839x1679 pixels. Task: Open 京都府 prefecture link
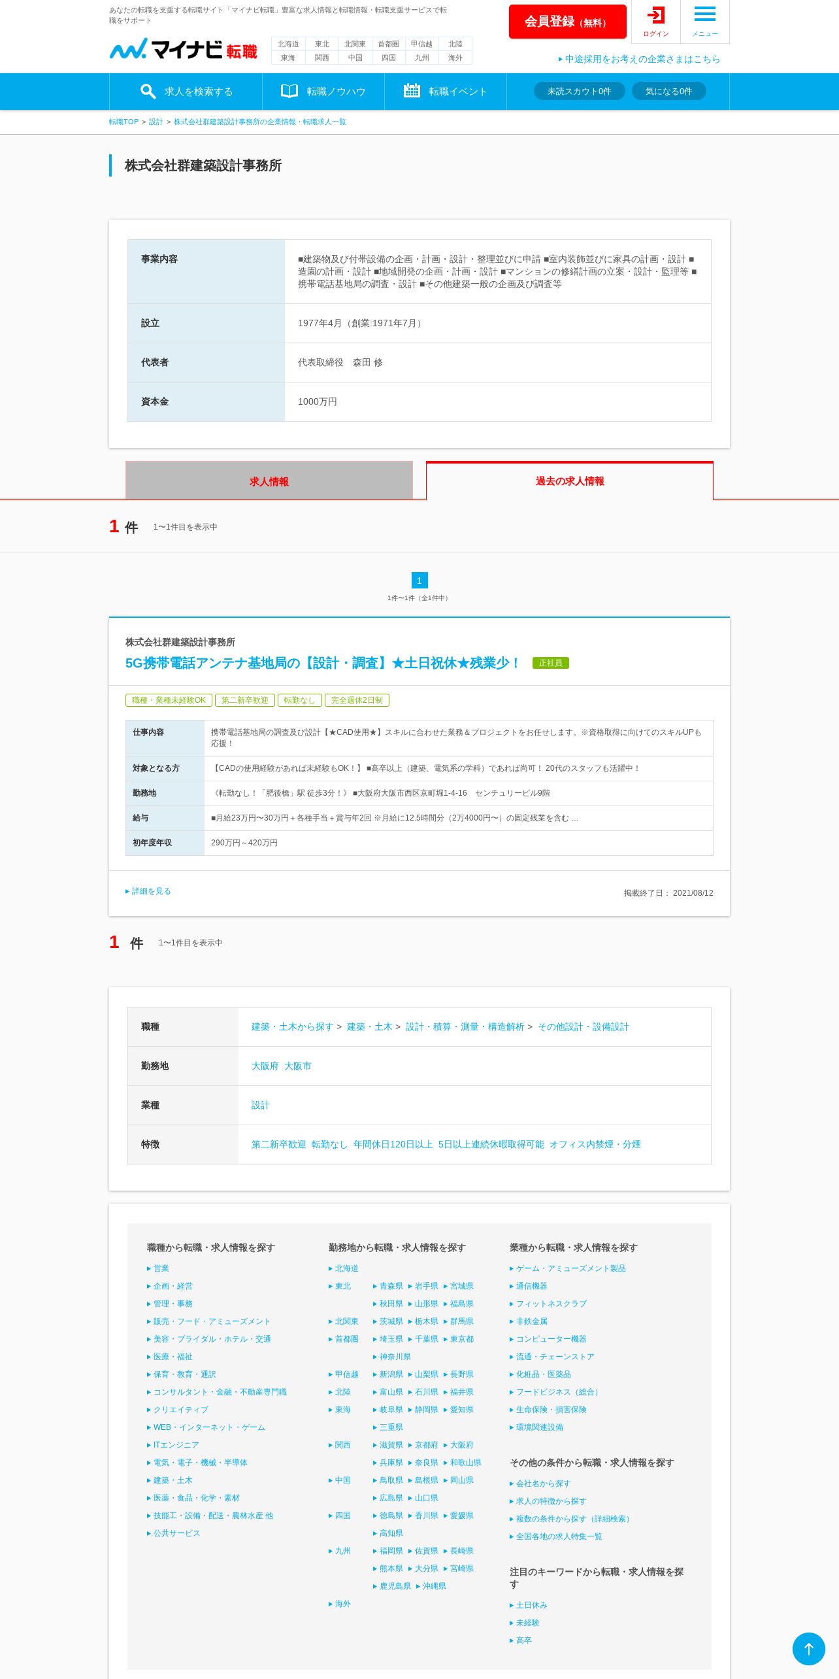point(423,1445)
